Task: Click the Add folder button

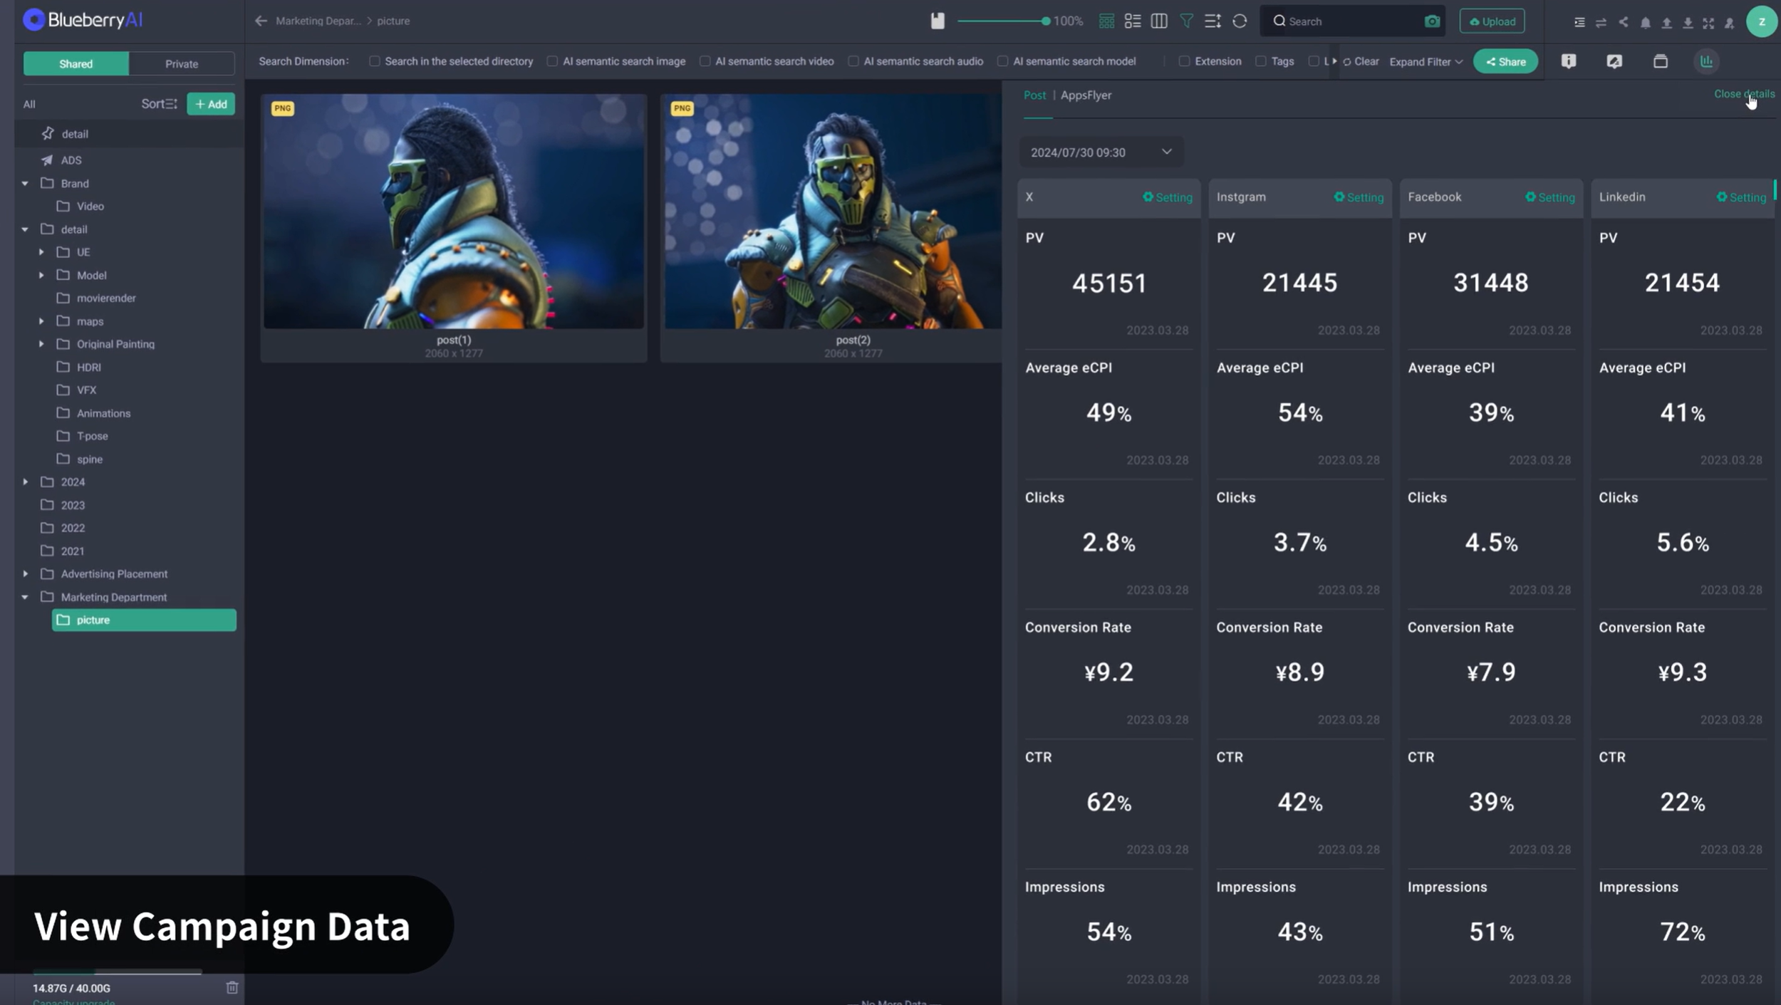Action: click(211, 104)
